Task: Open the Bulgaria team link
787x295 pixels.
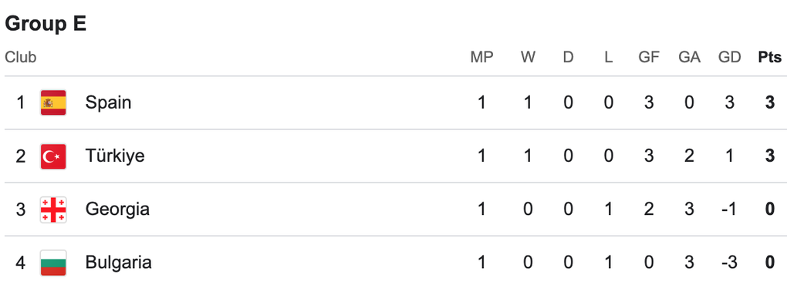Action: click(119, 263)
